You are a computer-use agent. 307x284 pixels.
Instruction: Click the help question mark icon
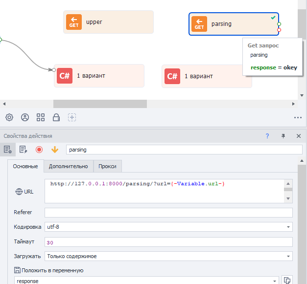click(267, 136)
